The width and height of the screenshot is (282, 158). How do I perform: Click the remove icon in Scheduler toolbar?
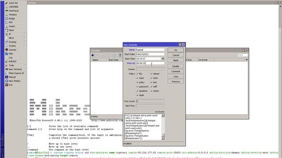coord(97,55)
